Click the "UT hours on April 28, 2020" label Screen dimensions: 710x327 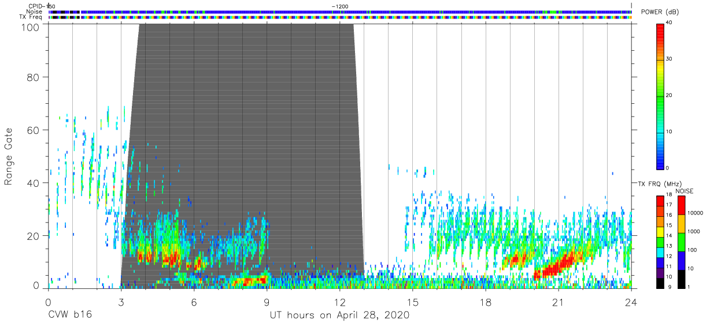pyautogui.click(x=339, y=315)
